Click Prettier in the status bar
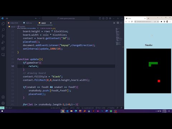Viewport: 172px width, 129px height. [x=111, y=108]
